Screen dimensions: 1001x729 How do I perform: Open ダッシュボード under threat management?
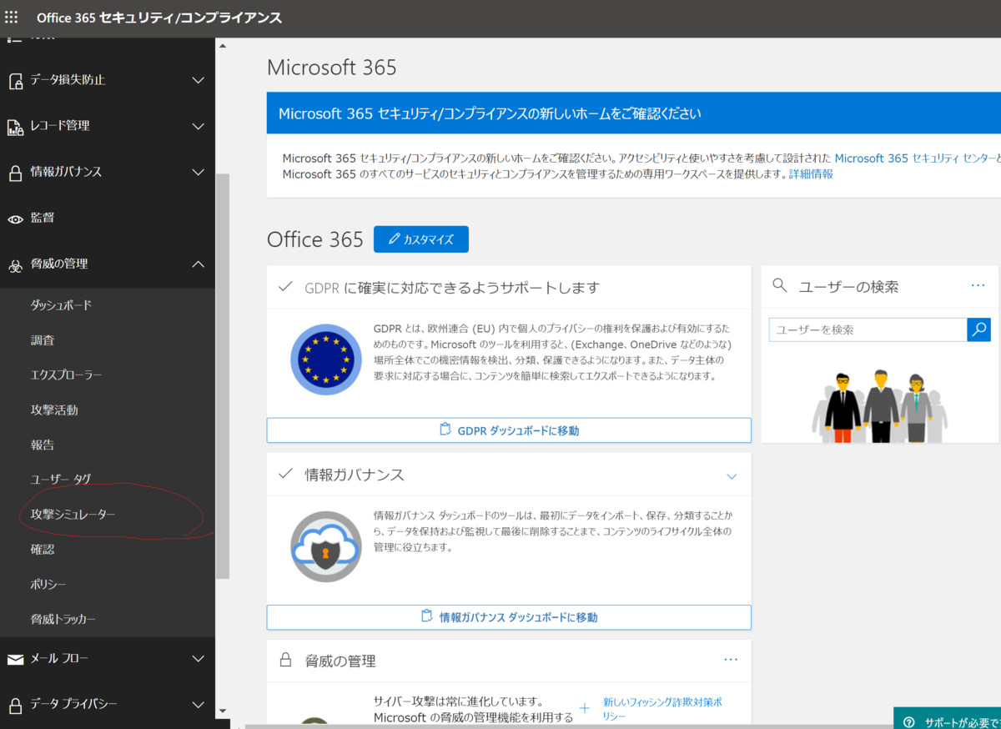pyautogui.click(x=61, y=305)
